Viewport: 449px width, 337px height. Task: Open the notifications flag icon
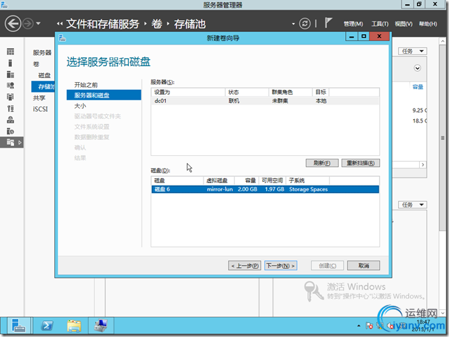[328, 23]
